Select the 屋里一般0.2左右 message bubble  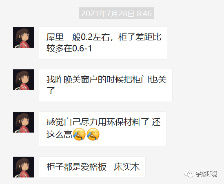coord(103,43)
